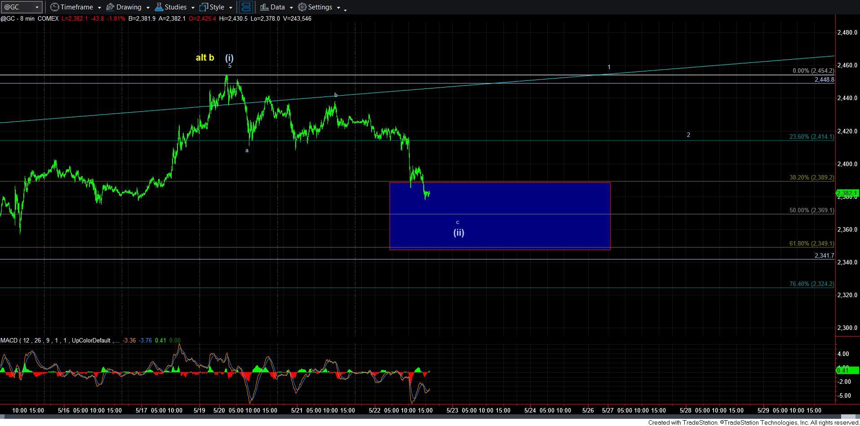Click the current price marker 2,382.1
Screen dimensions: 860x426
847,193
